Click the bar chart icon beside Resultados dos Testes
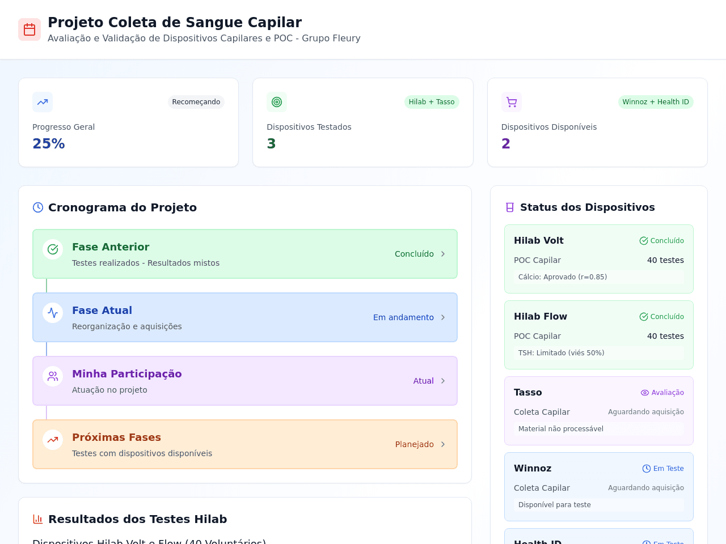Image resolution: width=726 pixels, height=544 pixels. [38, 519]
